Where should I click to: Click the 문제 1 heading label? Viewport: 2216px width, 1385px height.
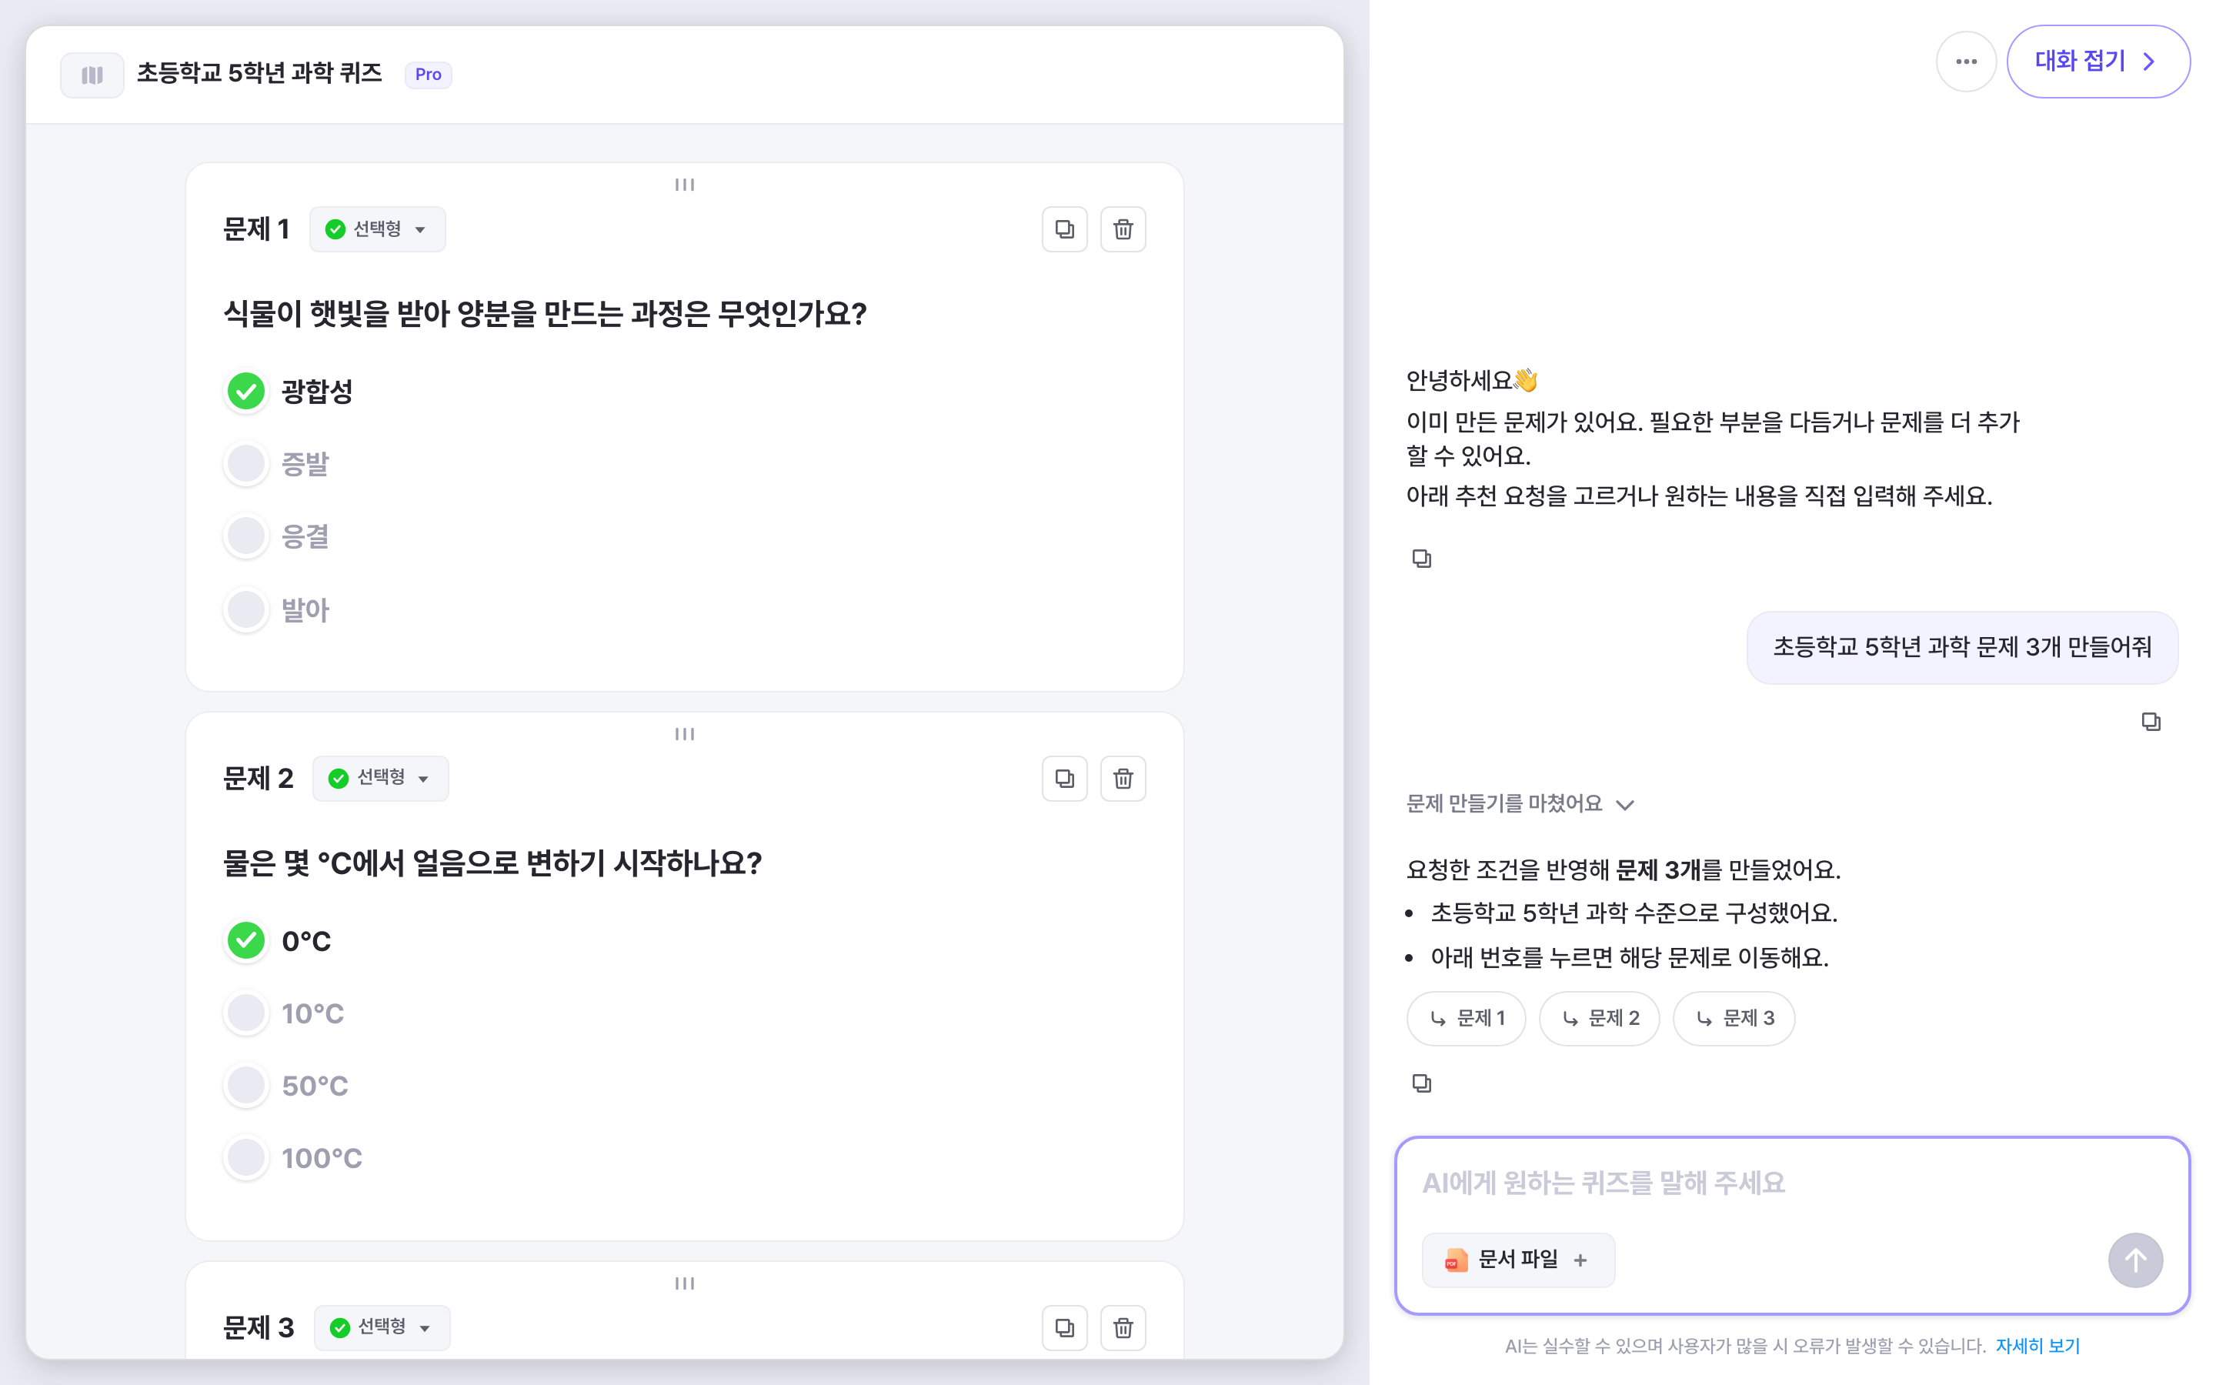click(x=256, y=229)
